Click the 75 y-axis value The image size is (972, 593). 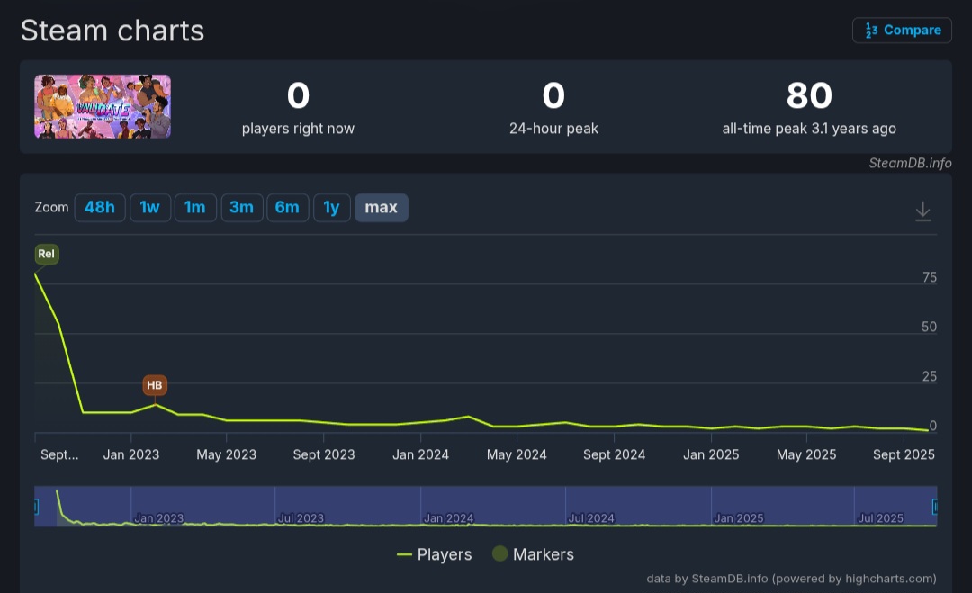(x=929, y=277)
